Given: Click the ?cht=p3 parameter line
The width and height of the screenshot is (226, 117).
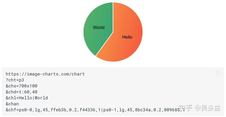Looking at the screenshot, I should pos(15,80).
